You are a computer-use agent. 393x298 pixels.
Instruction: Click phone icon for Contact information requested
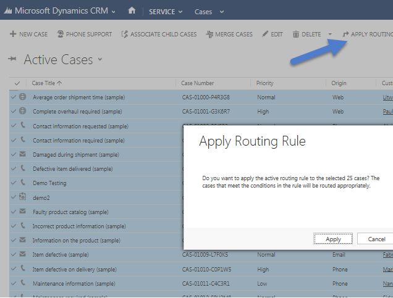pyautogui.click(x=23, y=125)
